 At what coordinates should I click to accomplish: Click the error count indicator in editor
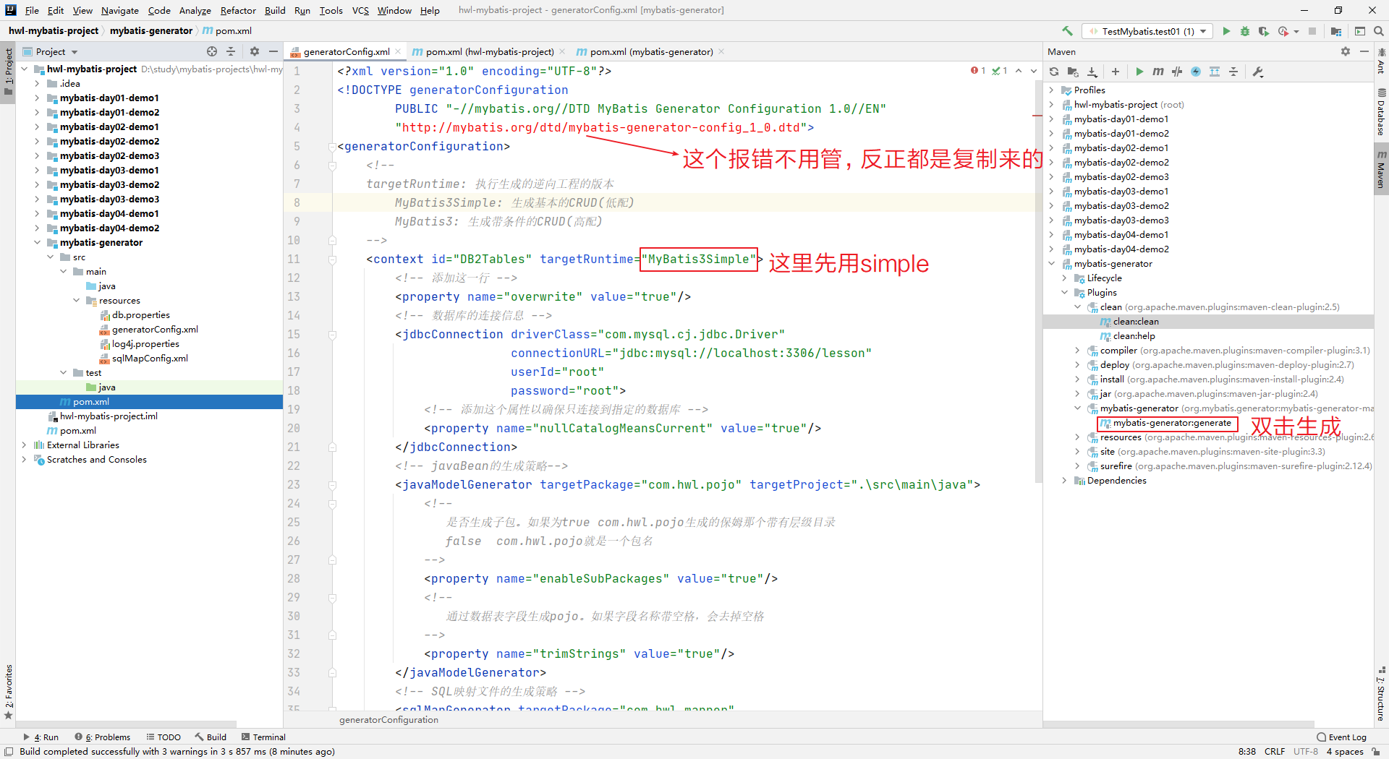[x=978, y=70]
